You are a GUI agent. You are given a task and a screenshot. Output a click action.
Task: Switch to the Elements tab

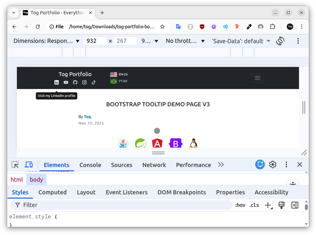[x=56, y=165]
